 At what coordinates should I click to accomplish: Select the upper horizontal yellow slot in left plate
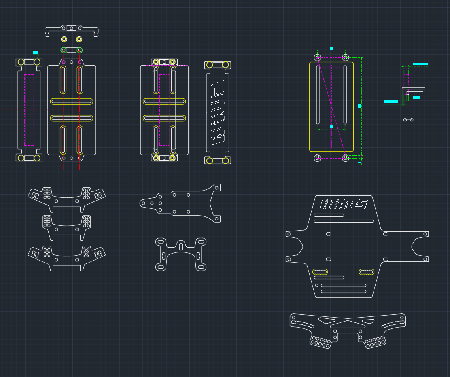(x=72, y=101)
